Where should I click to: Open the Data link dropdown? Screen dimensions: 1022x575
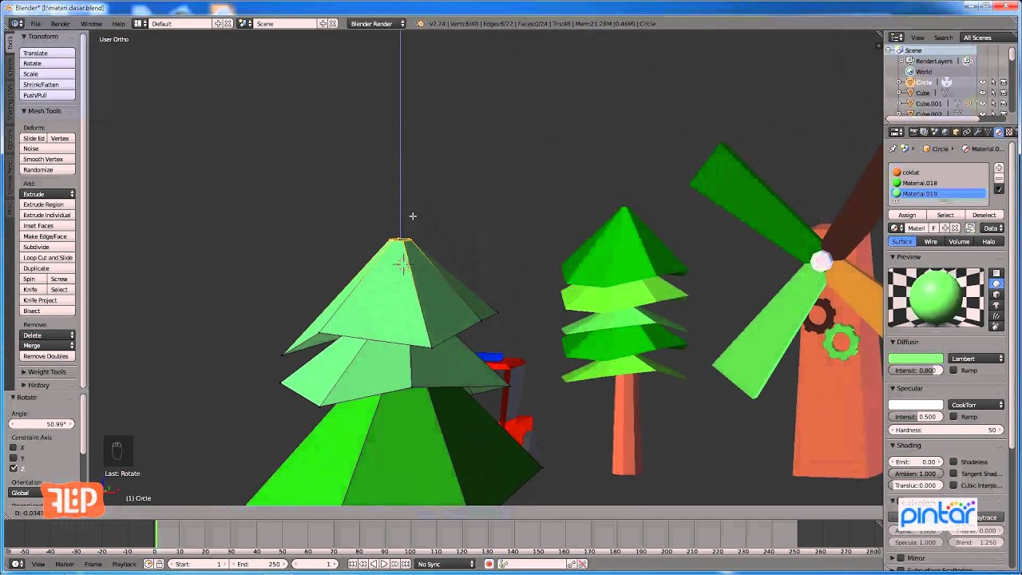click(x=992, y=228)
